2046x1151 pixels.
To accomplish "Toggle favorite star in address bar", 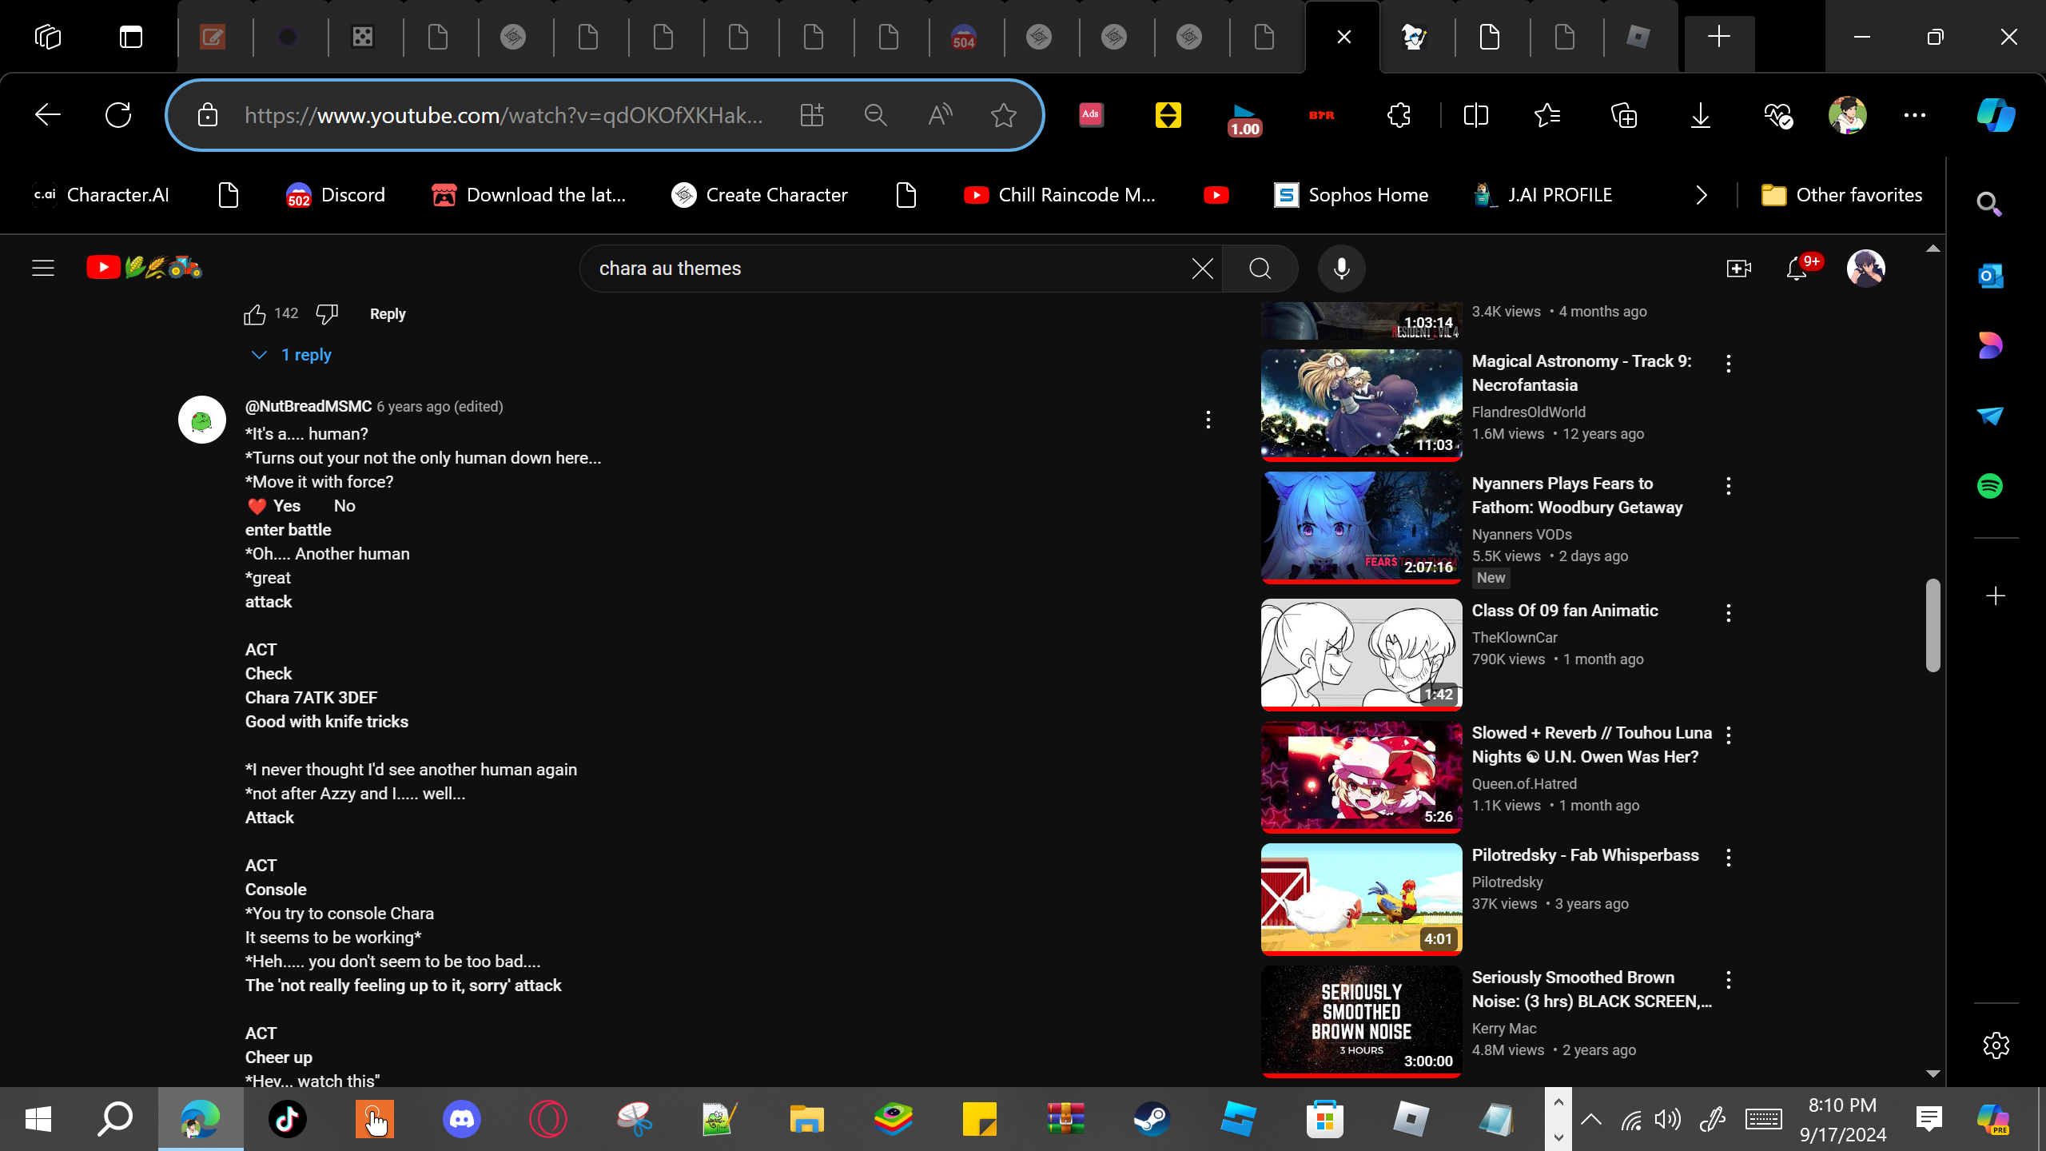I will (1003, 115).
